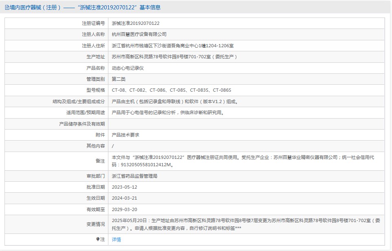Open the 详情 link
Image resolution: width=392 pixels, height=251 pixels.
[116, 240]
